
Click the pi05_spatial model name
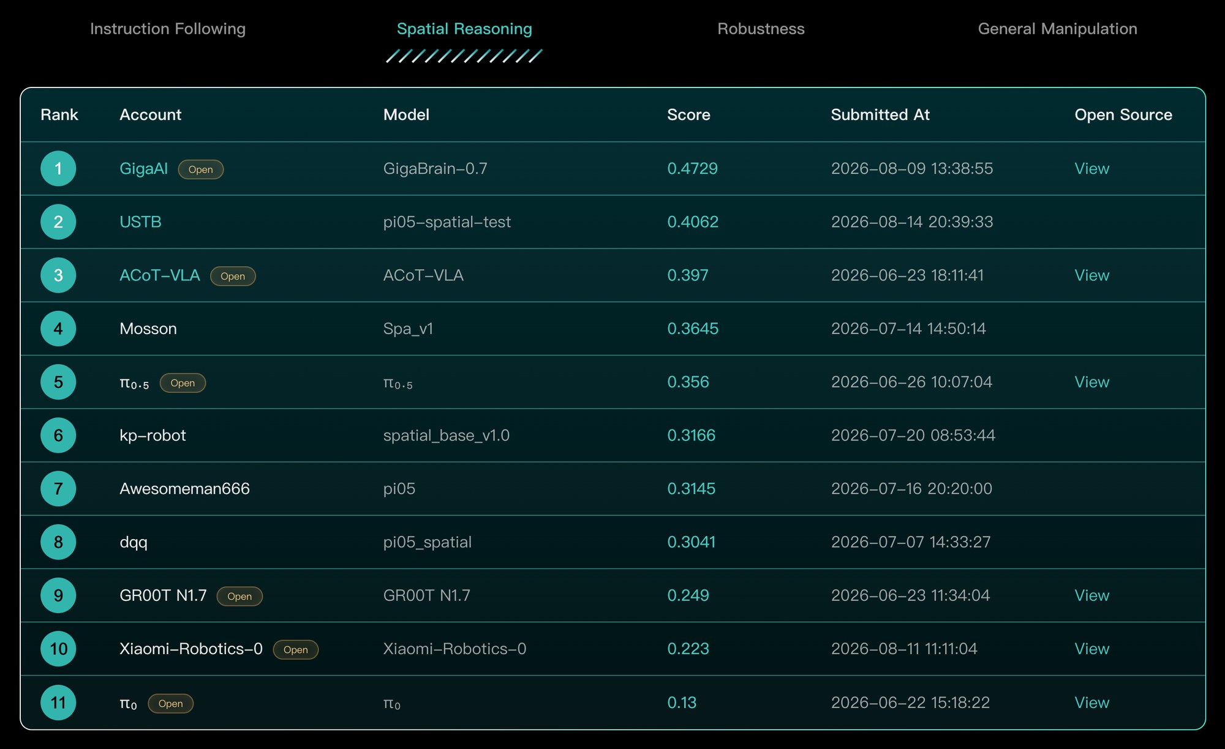coord(428,542)
